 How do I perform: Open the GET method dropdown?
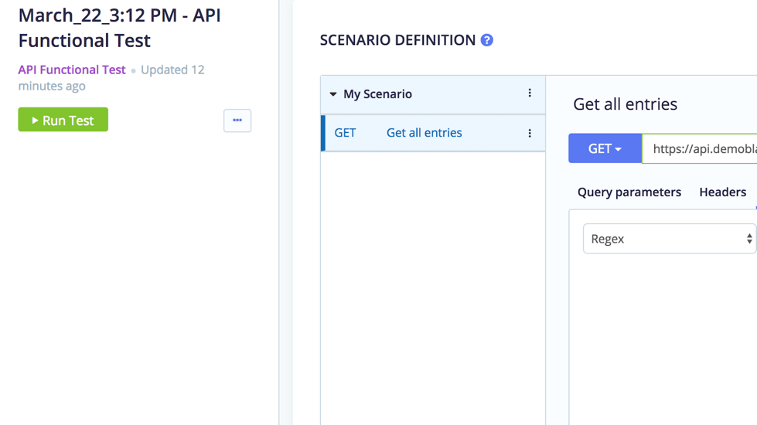tap(605, 148)
